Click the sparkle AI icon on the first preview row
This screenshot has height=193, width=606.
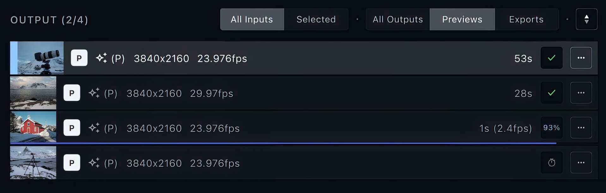coord(101,58)
